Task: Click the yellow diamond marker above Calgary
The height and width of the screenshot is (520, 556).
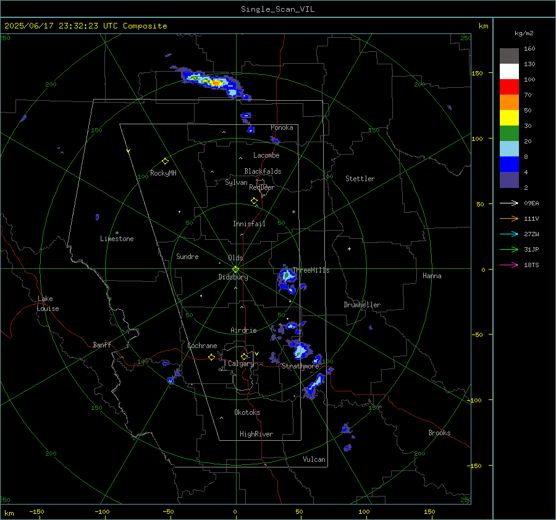Action: point(244,356)
